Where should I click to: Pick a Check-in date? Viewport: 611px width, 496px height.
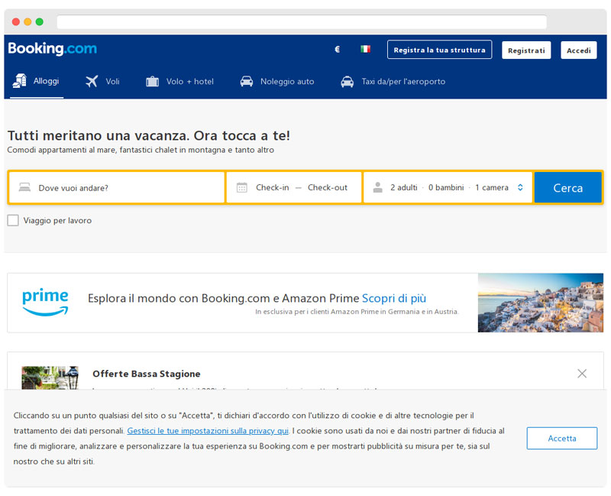tap(273, 187)
